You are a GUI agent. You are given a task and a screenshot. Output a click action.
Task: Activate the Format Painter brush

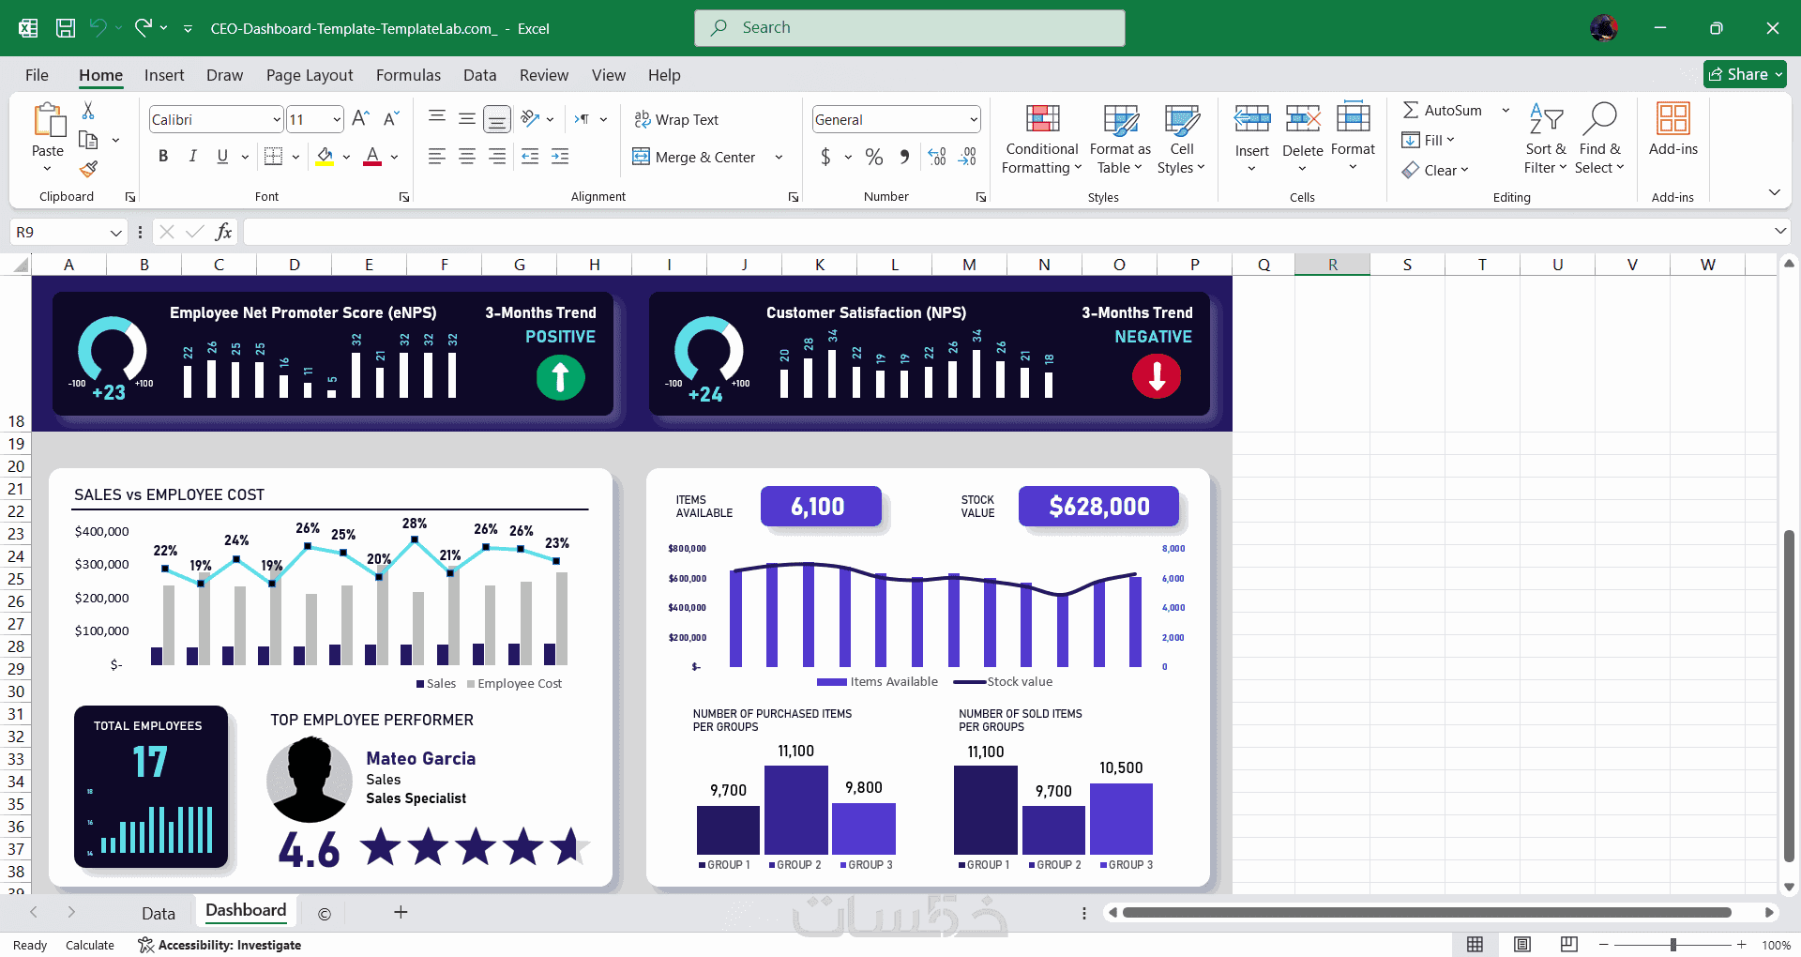click(88, 169)
